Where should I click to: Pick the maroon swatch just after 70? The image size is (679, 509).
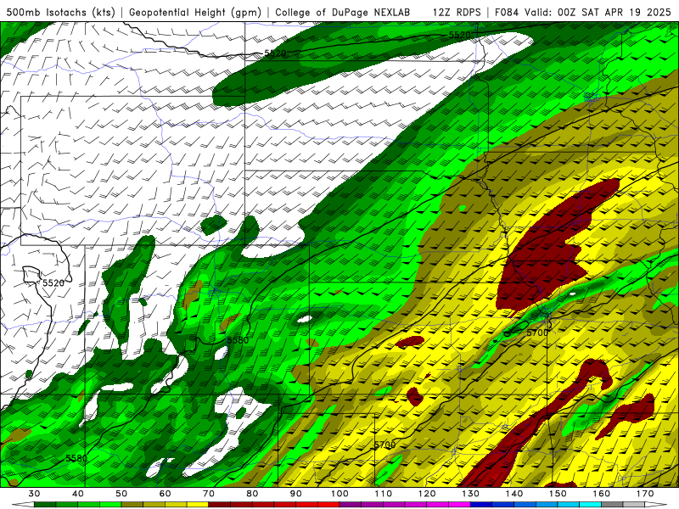(219, 505)
